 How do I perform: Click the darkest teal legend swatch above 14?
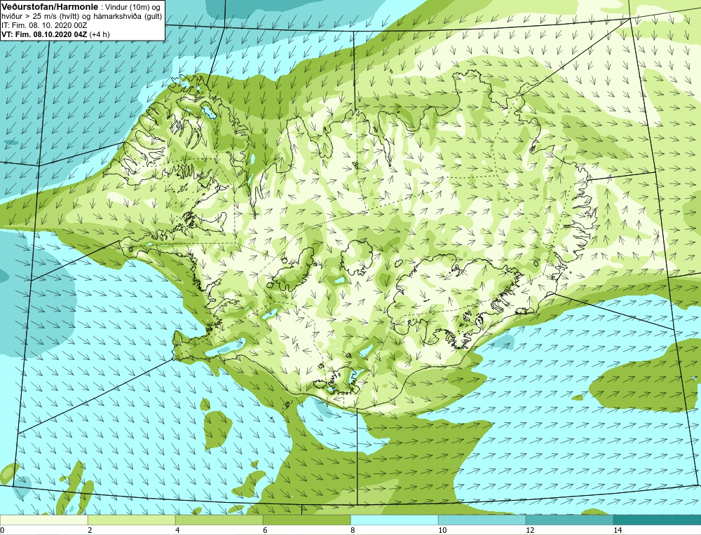tap(658, 520)
